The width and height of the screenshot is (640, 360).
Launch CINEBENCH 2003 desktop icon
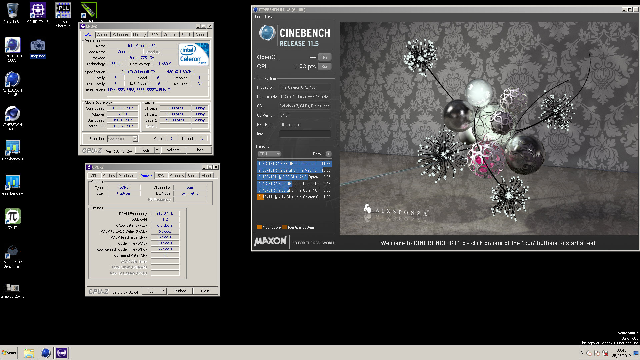(12, 49)
